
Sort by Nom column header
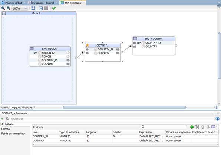click(x=46, y=132)
